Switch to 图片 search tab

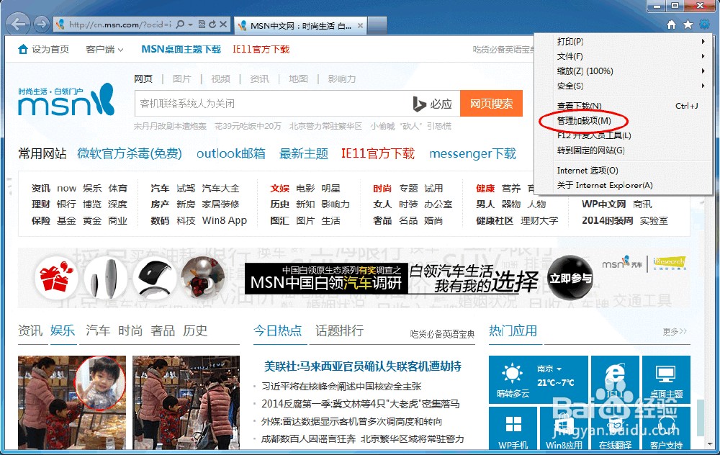click(x=181, y=78)
